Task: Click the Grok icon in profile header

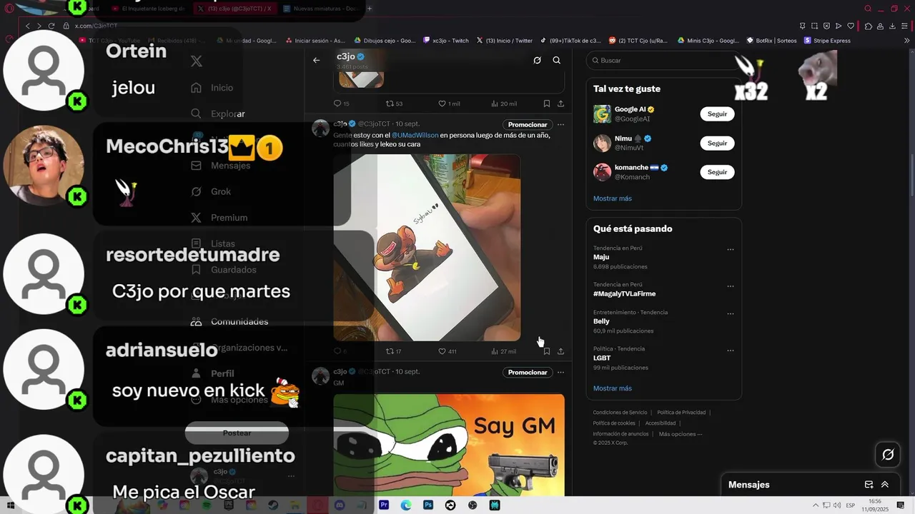Action: (537, 61)
